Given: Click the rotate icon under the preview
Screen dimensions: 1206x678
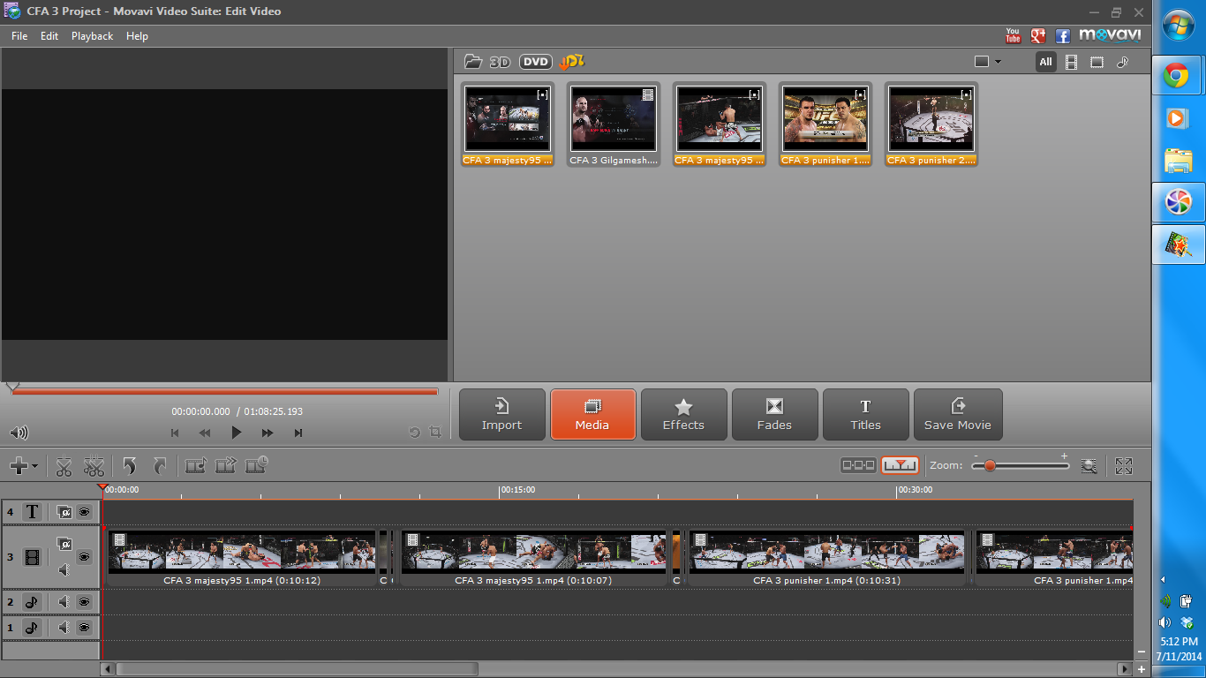Looking at the screenshot, I should coord(414,433).
